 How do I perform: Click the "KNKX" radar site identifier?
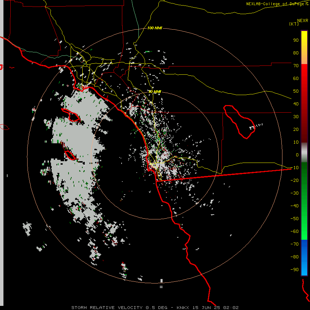pos(183,308)
